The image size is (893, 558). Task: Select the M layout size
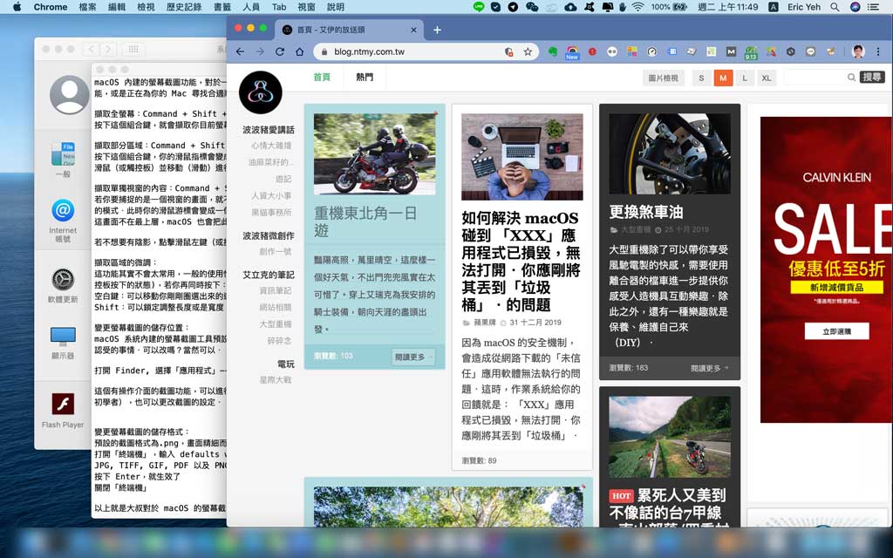coord(723,78)
